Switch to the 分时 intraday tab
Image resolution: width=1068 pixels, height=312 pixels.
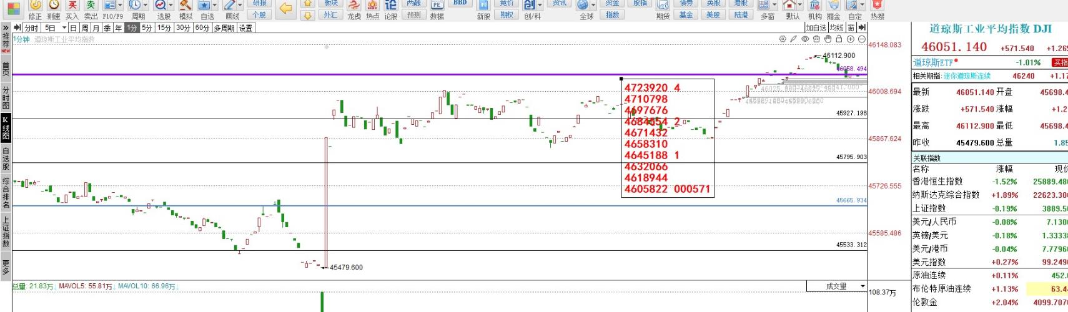tap(31, 27)
